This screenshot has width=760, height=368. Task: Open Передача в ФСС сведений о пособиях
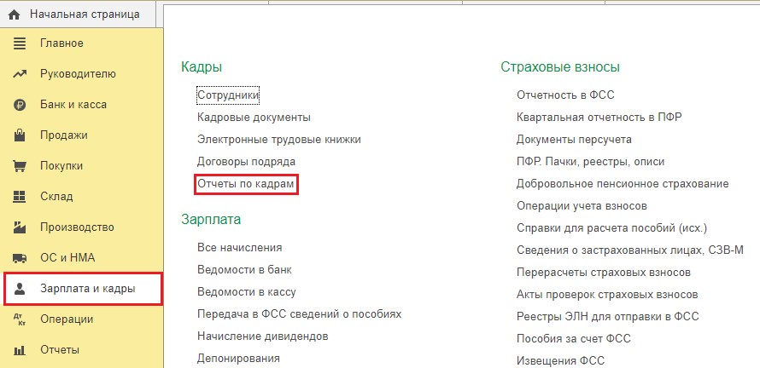[299, 313]
